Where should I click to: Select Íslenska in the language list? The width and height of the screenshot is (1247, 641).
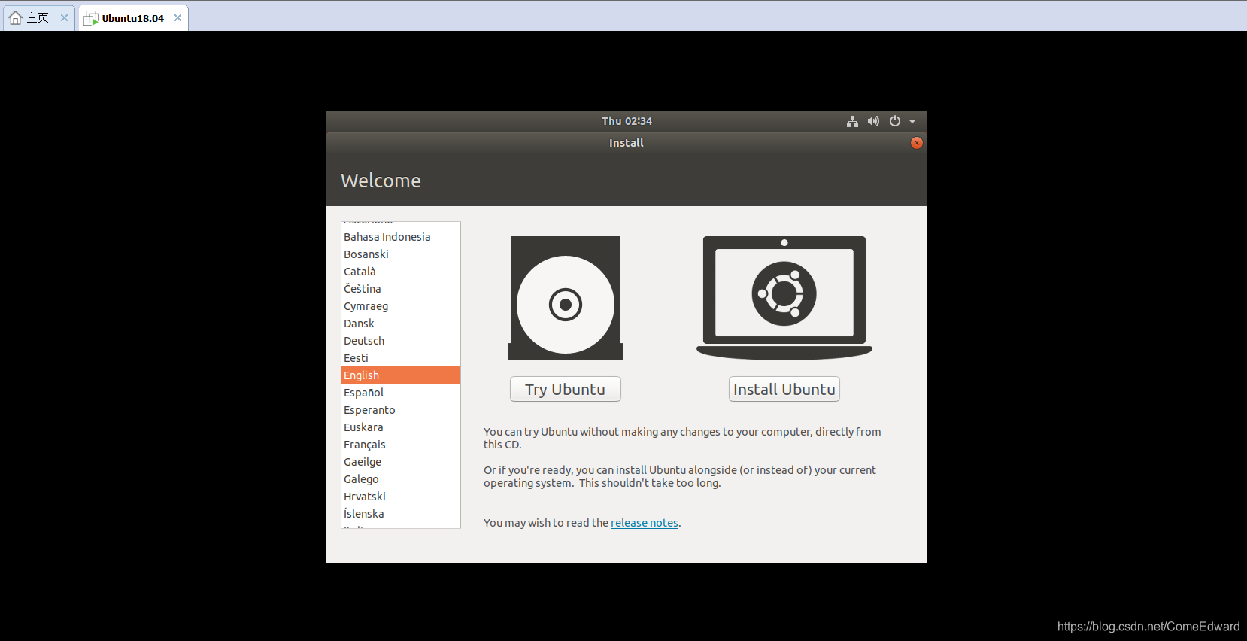pos(401,514)
